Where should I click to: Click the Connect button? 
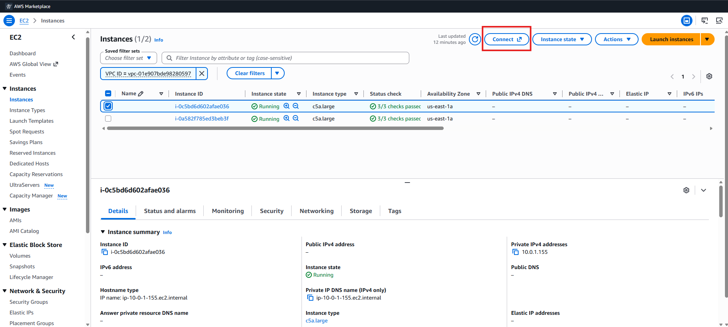coord(507,39)
